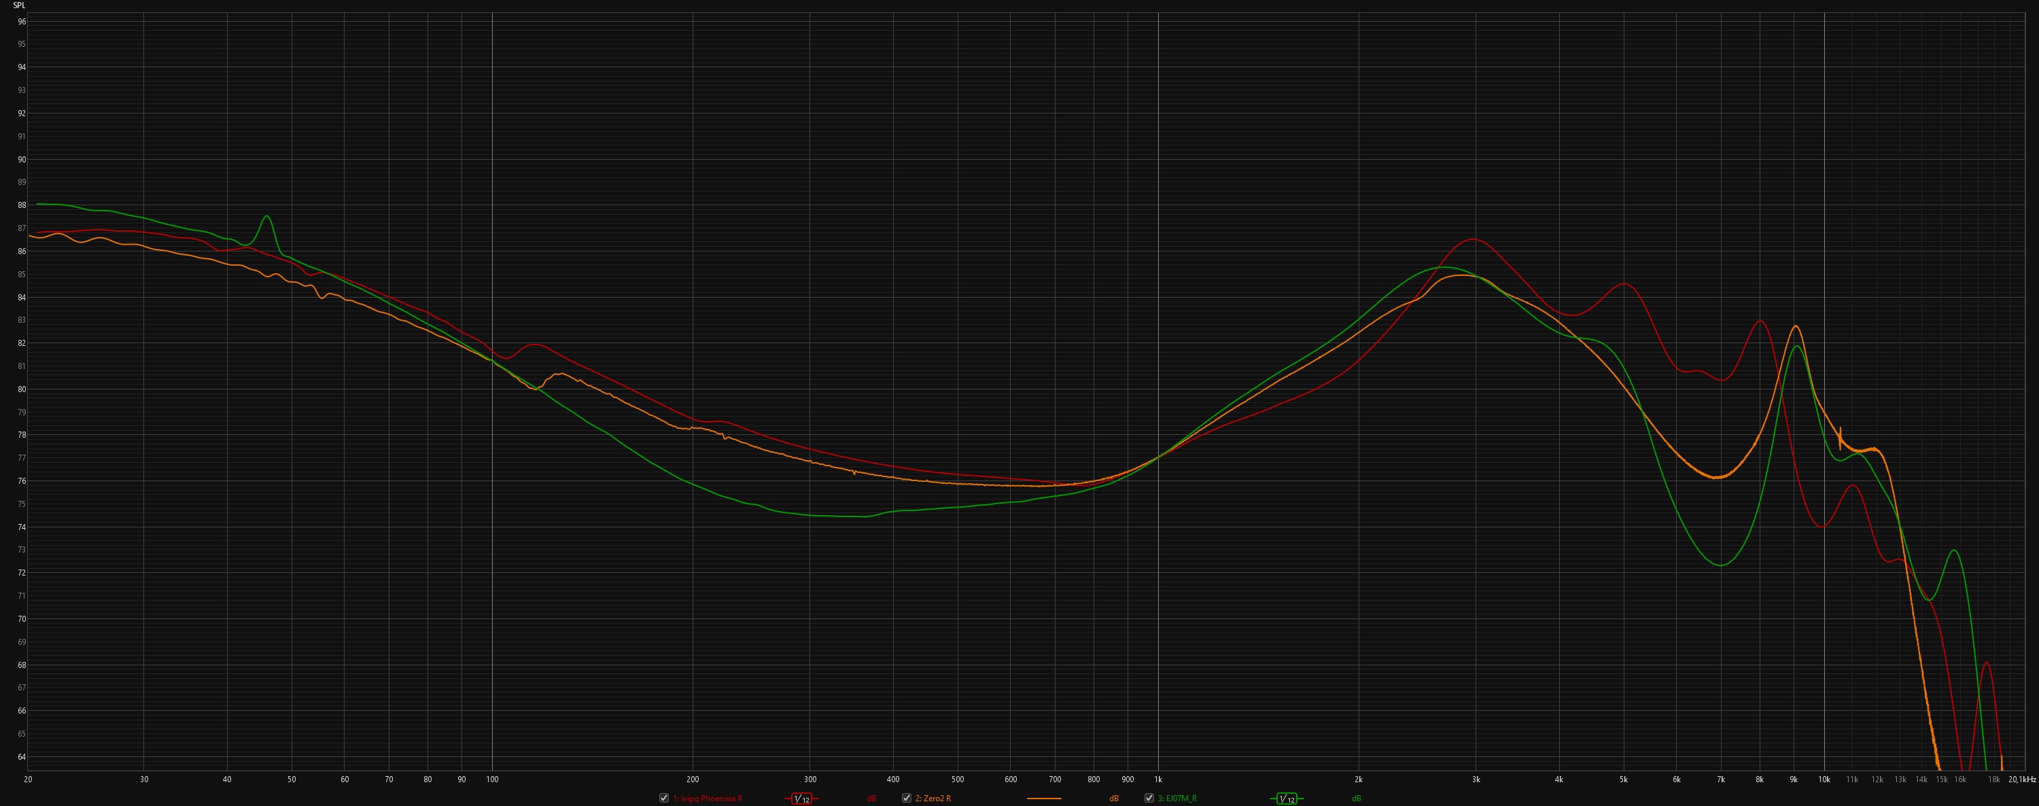
Task: Click the 64 dB label on SPL axis
Action: pos(22,757)
